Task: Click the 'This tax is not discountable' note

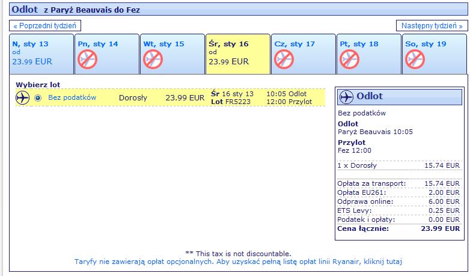Action: (x=238, y=254)
